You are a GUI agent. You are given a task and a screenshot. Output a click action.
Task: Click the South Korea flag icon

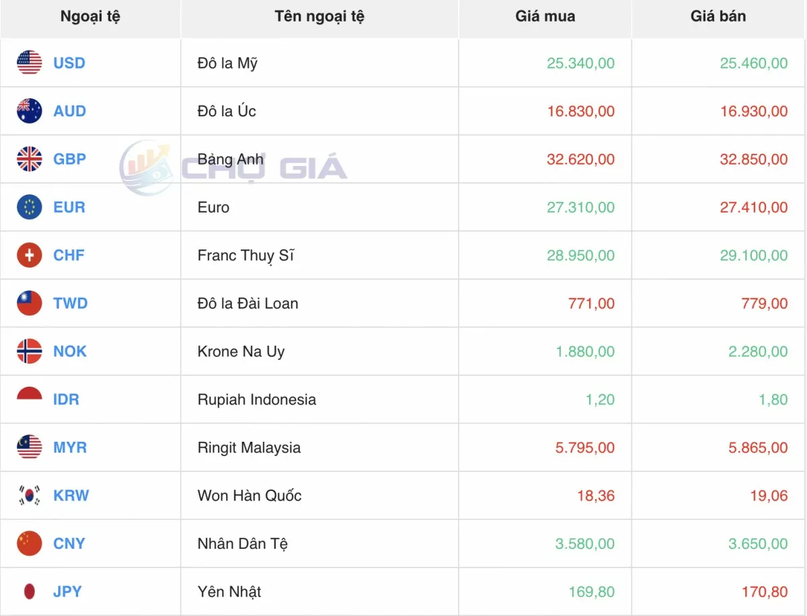[x=30, y=496]
